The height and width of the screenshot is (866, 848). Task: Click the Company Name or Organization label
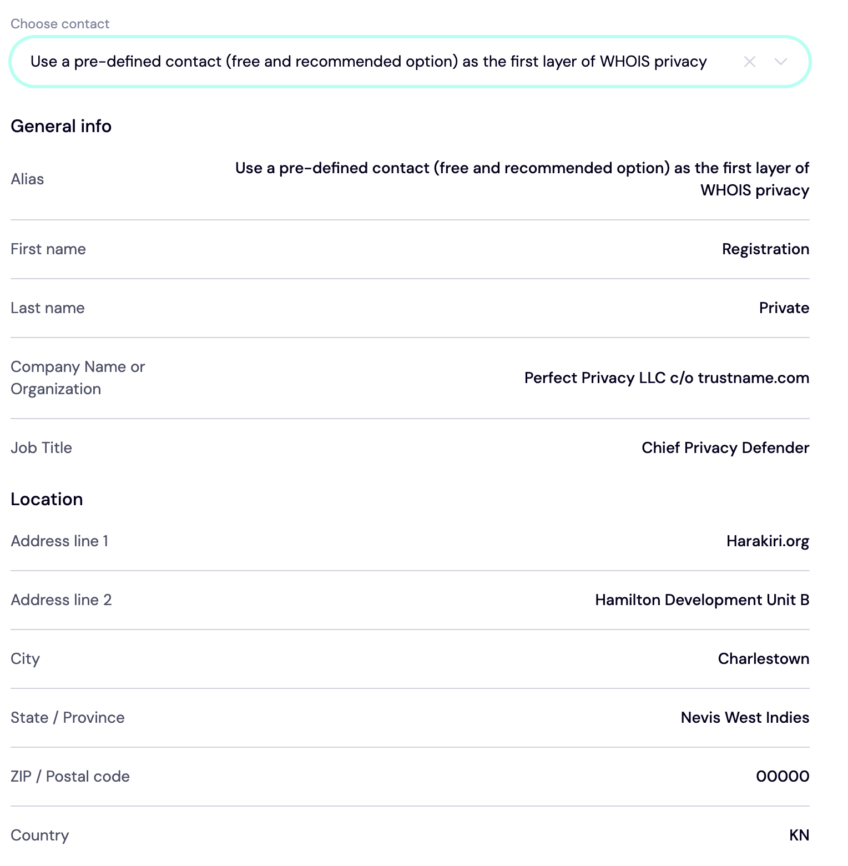pyautogui.click(x=78, y=378)
